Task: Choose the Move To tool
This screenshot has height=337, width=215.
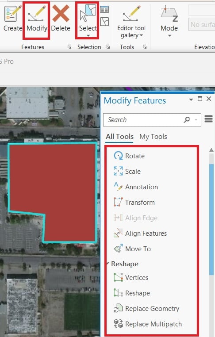Action: [132, 249]
